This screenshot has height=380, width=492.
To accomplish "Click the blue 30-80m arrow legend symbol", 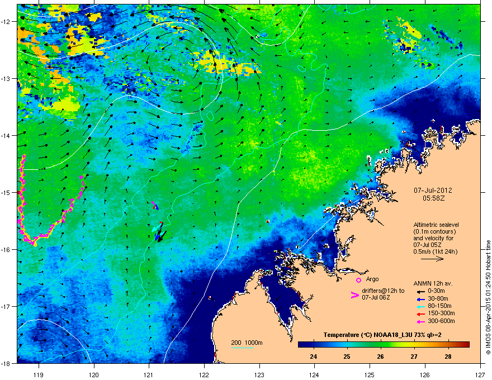I will [421, 299].
